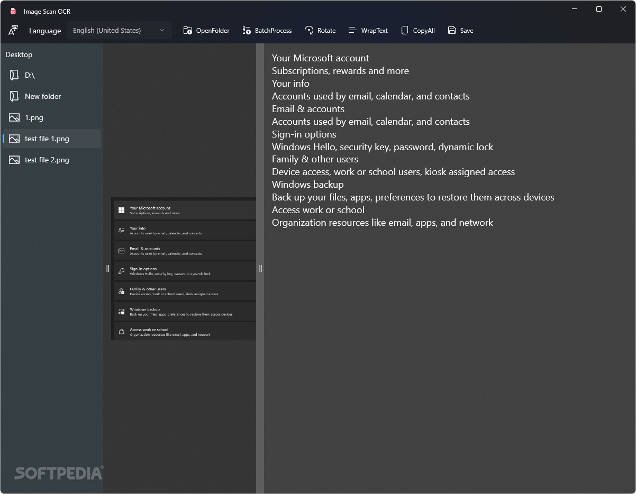Viewport: 636px width, 494px height.
Task: Click the Image Scan OCR app icon
Action: [13, 11]
